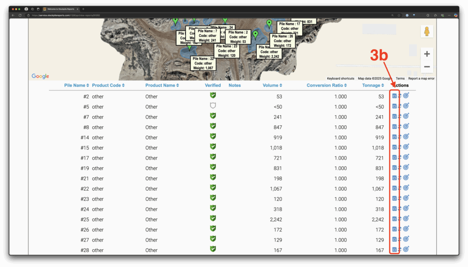Toggle the green verified shield for pile #2
The width and height of the screenshot is (468, 267).
(x=213, y=96)
